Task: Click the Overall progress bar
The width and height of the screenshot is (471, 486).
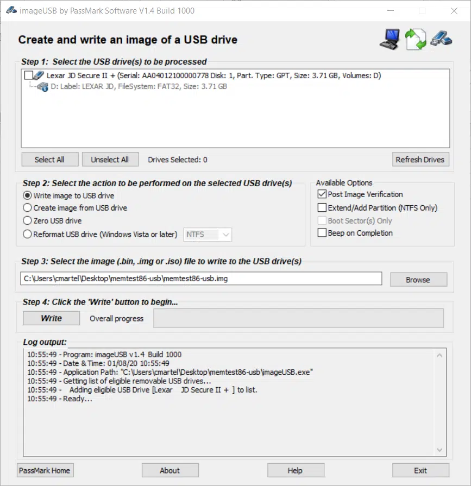Action: point(299,318)
